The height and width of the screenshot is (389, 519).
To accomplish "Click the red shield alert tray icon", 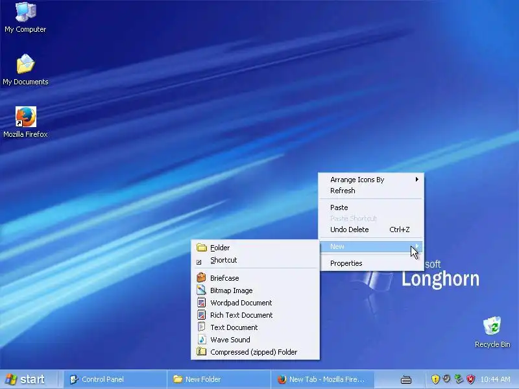I will 471,379.
